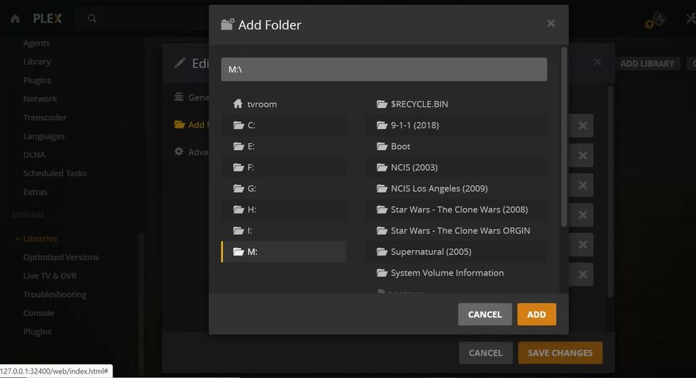Screen dimensions: 696x378
Task: Open the System Volume Information folder
Action: [456, 272]
